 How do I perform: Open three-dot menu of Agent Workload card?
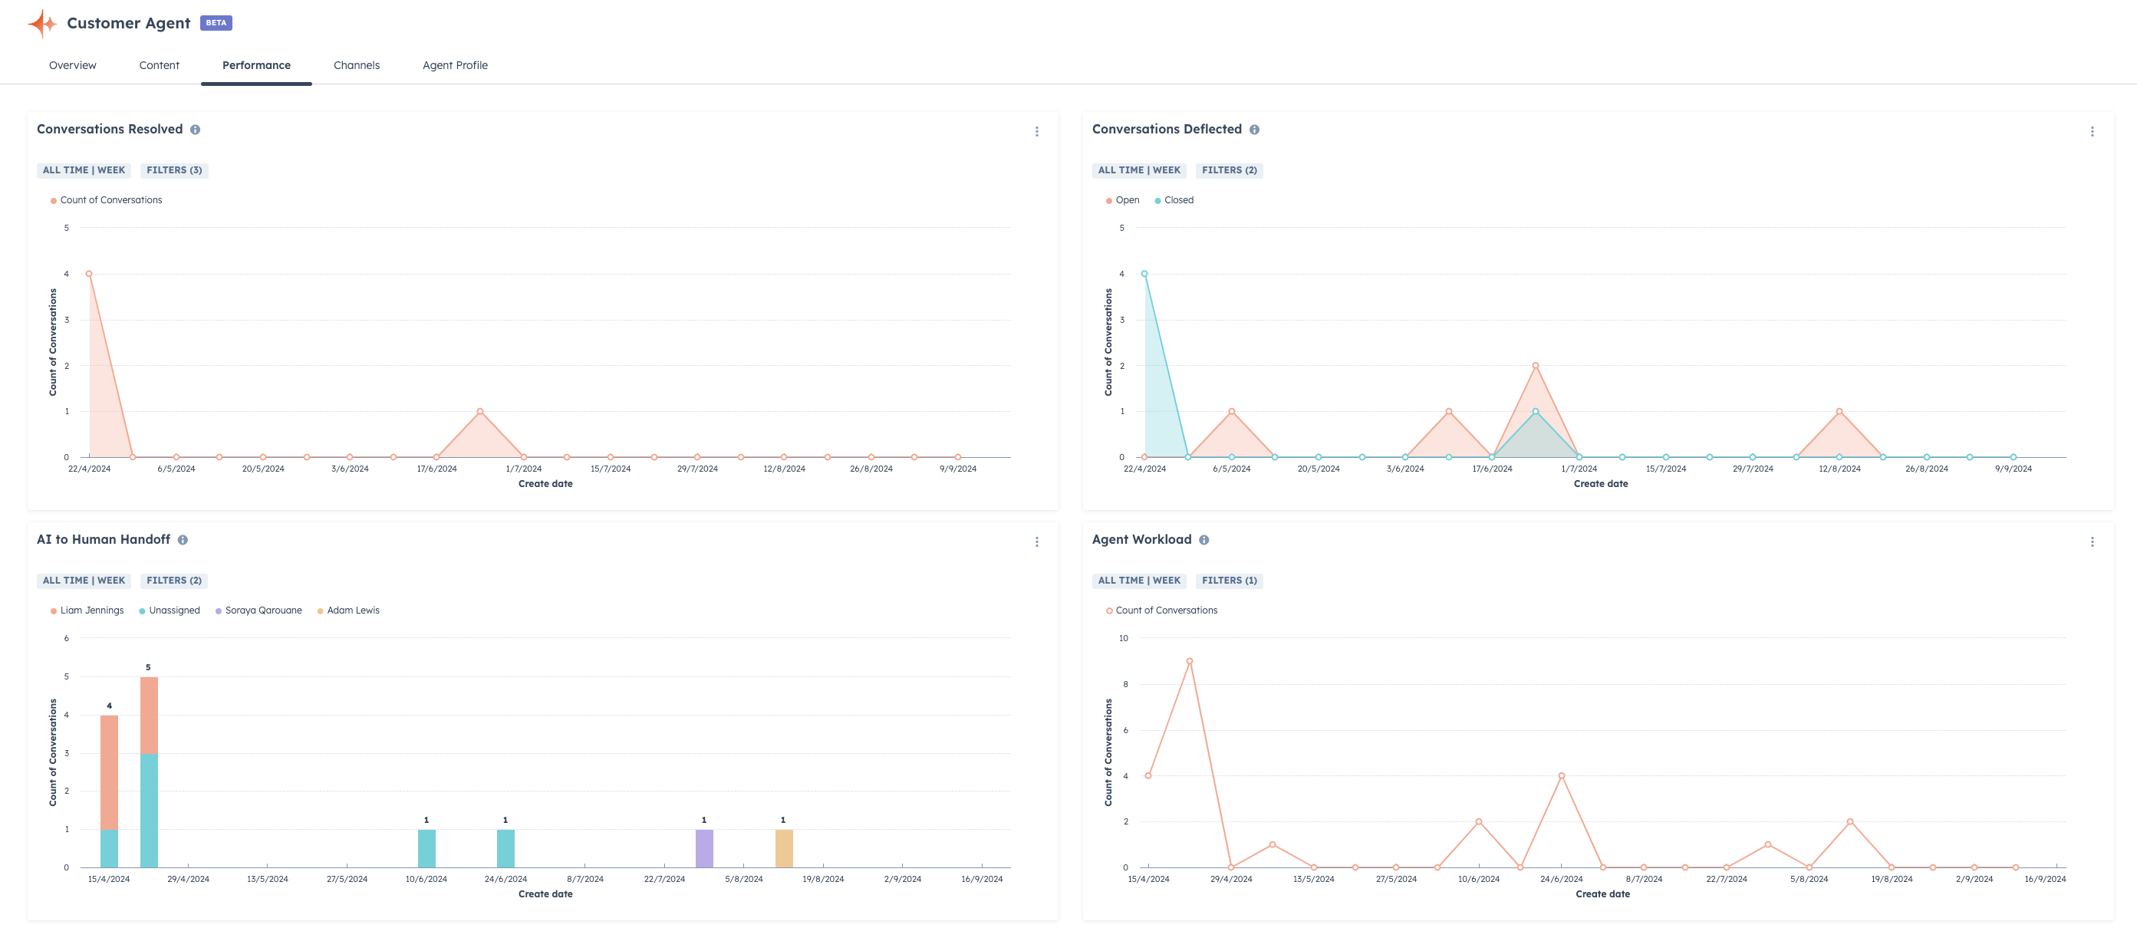tap(2093, 542)
